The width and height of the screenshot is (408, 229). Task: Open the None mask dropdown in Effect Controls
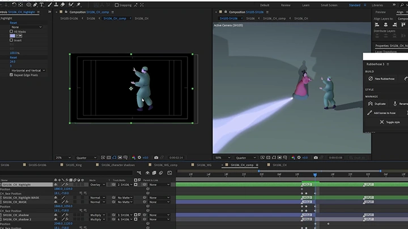tap(26, 27)
